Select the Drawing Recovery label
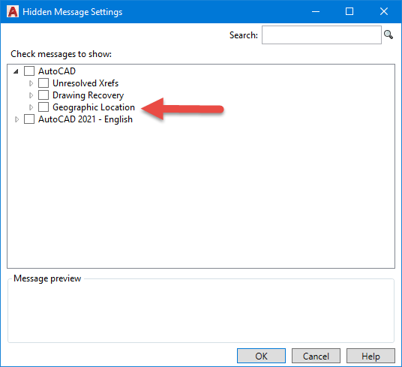The width and height of the screenshot is (402, 367). [88, 95]
